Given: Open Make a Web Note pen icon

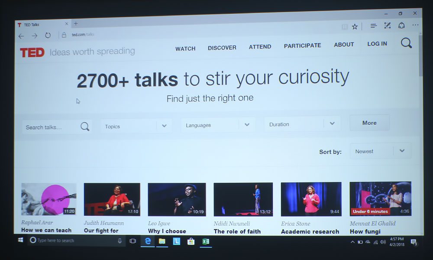Looking at the screenshot, I should 388,26.
